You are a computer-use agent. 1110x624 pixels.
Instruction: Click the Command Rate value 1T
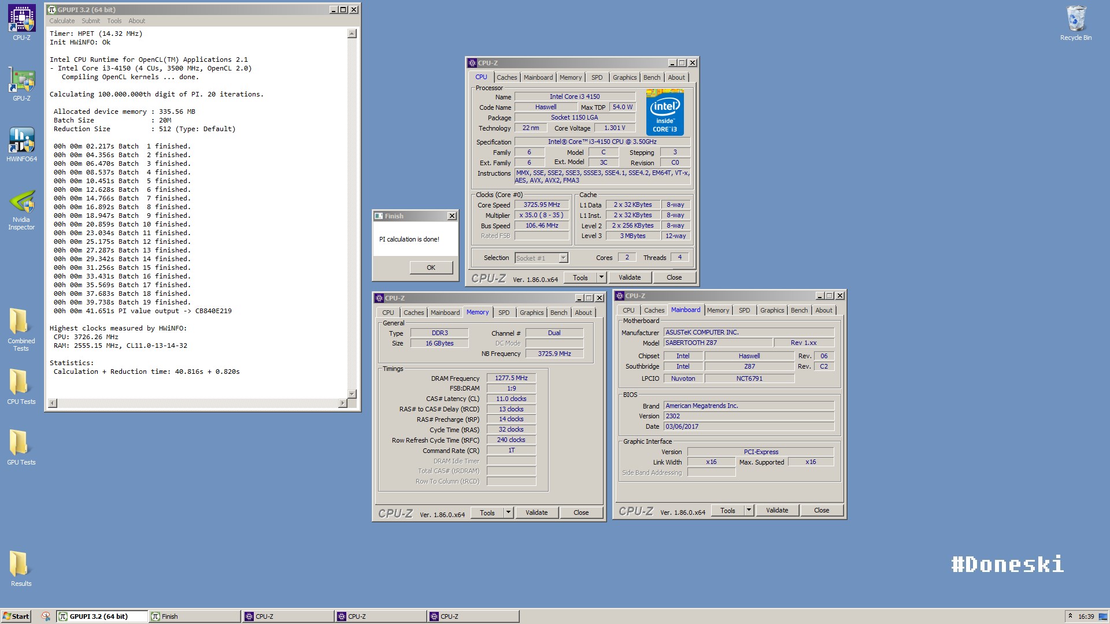click(x=511, y=450)
